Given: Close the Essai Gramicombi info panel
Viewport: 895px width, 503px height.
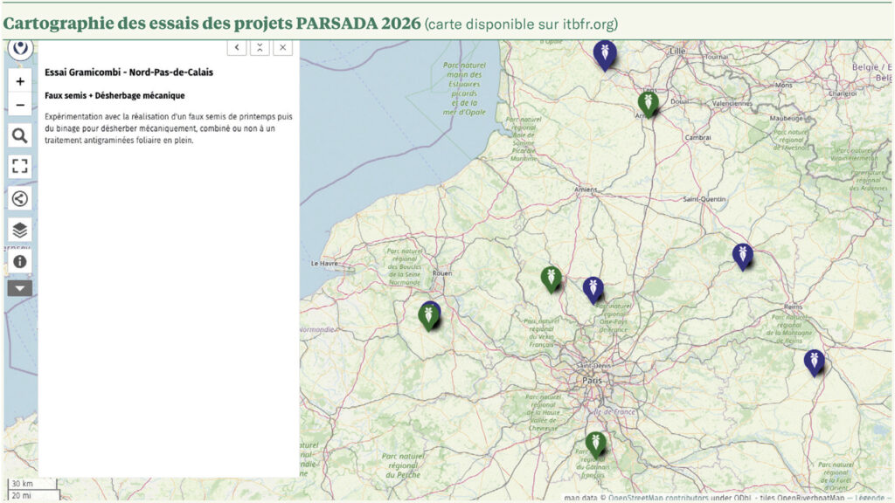Looking at the screenshot, I should pyautogui.click(x=282, y=47).
